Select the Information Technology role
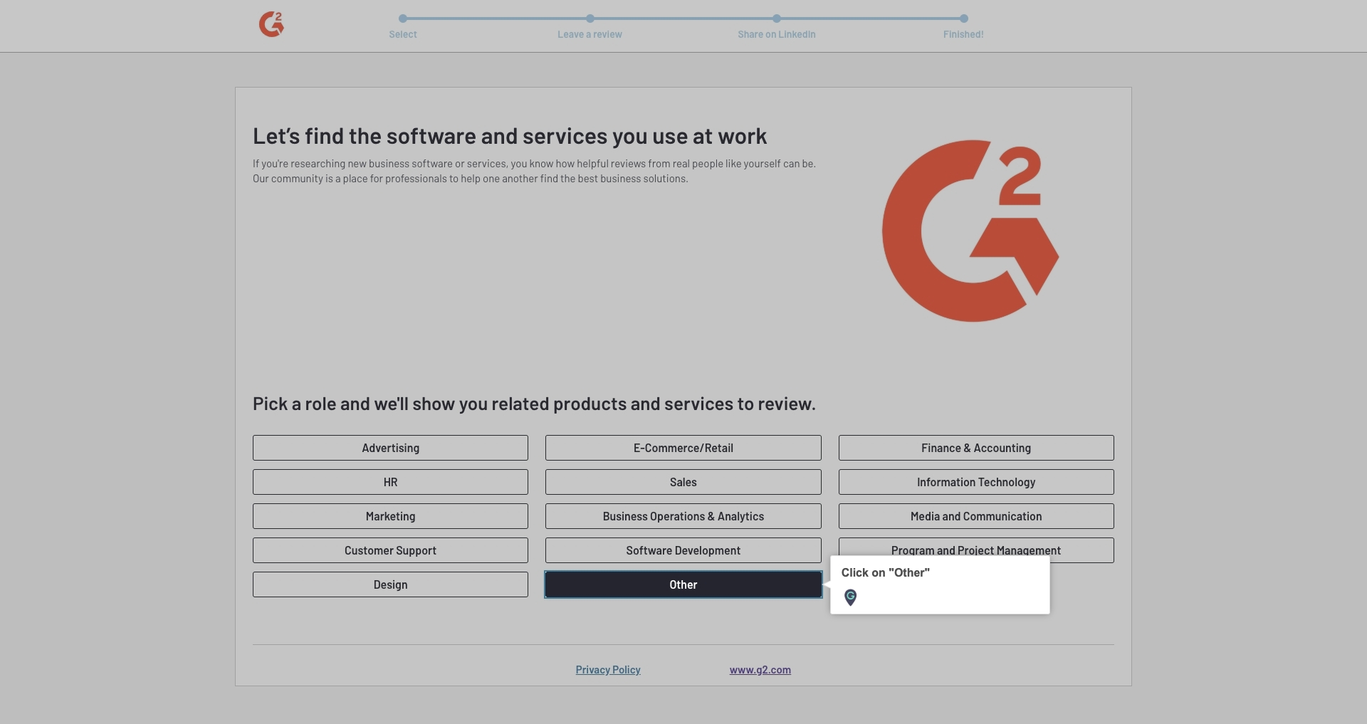 point(976,482)
